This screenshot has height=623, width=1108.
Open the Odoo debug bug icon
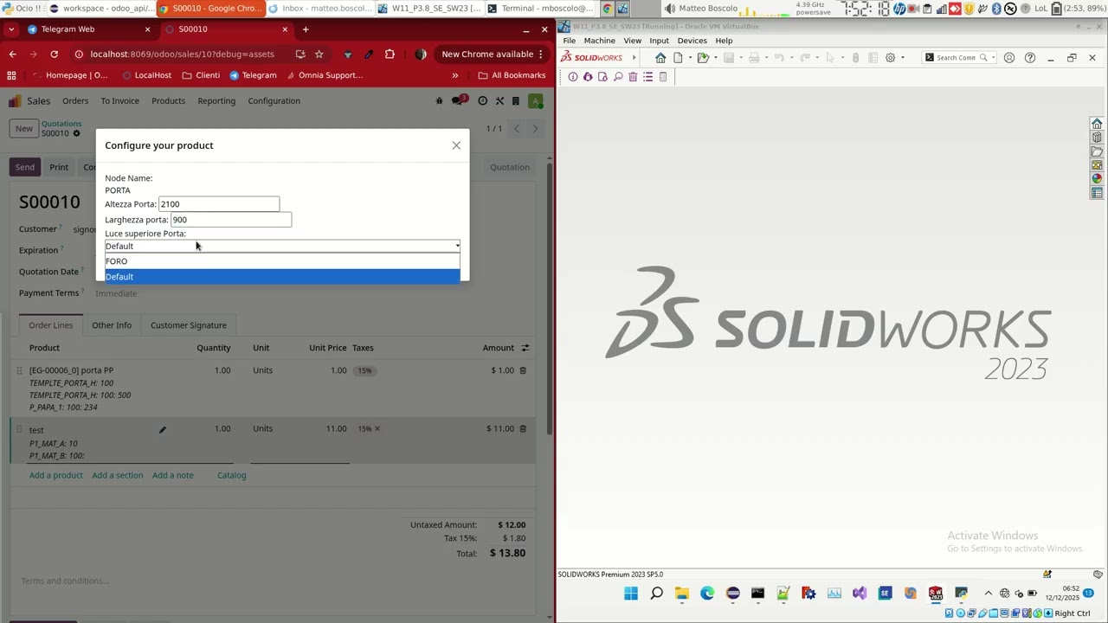(x=439, y=101)
